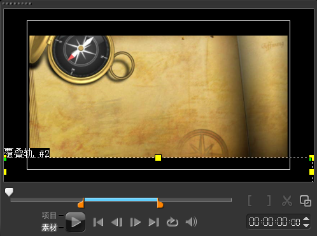Select the left orange trim marker
The width and height of the screenshot is (317, 236).
point(81,203)
